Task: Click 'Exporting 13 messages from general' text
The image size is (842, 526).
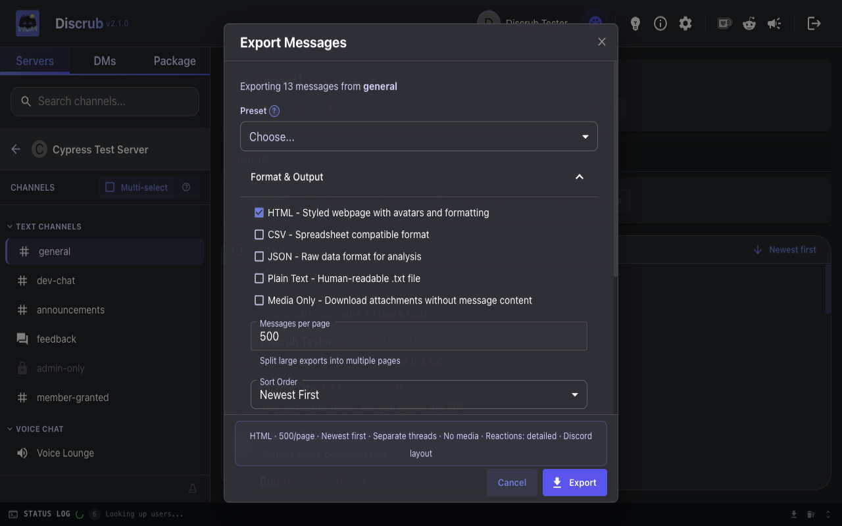Action: (x=318, y=86)
